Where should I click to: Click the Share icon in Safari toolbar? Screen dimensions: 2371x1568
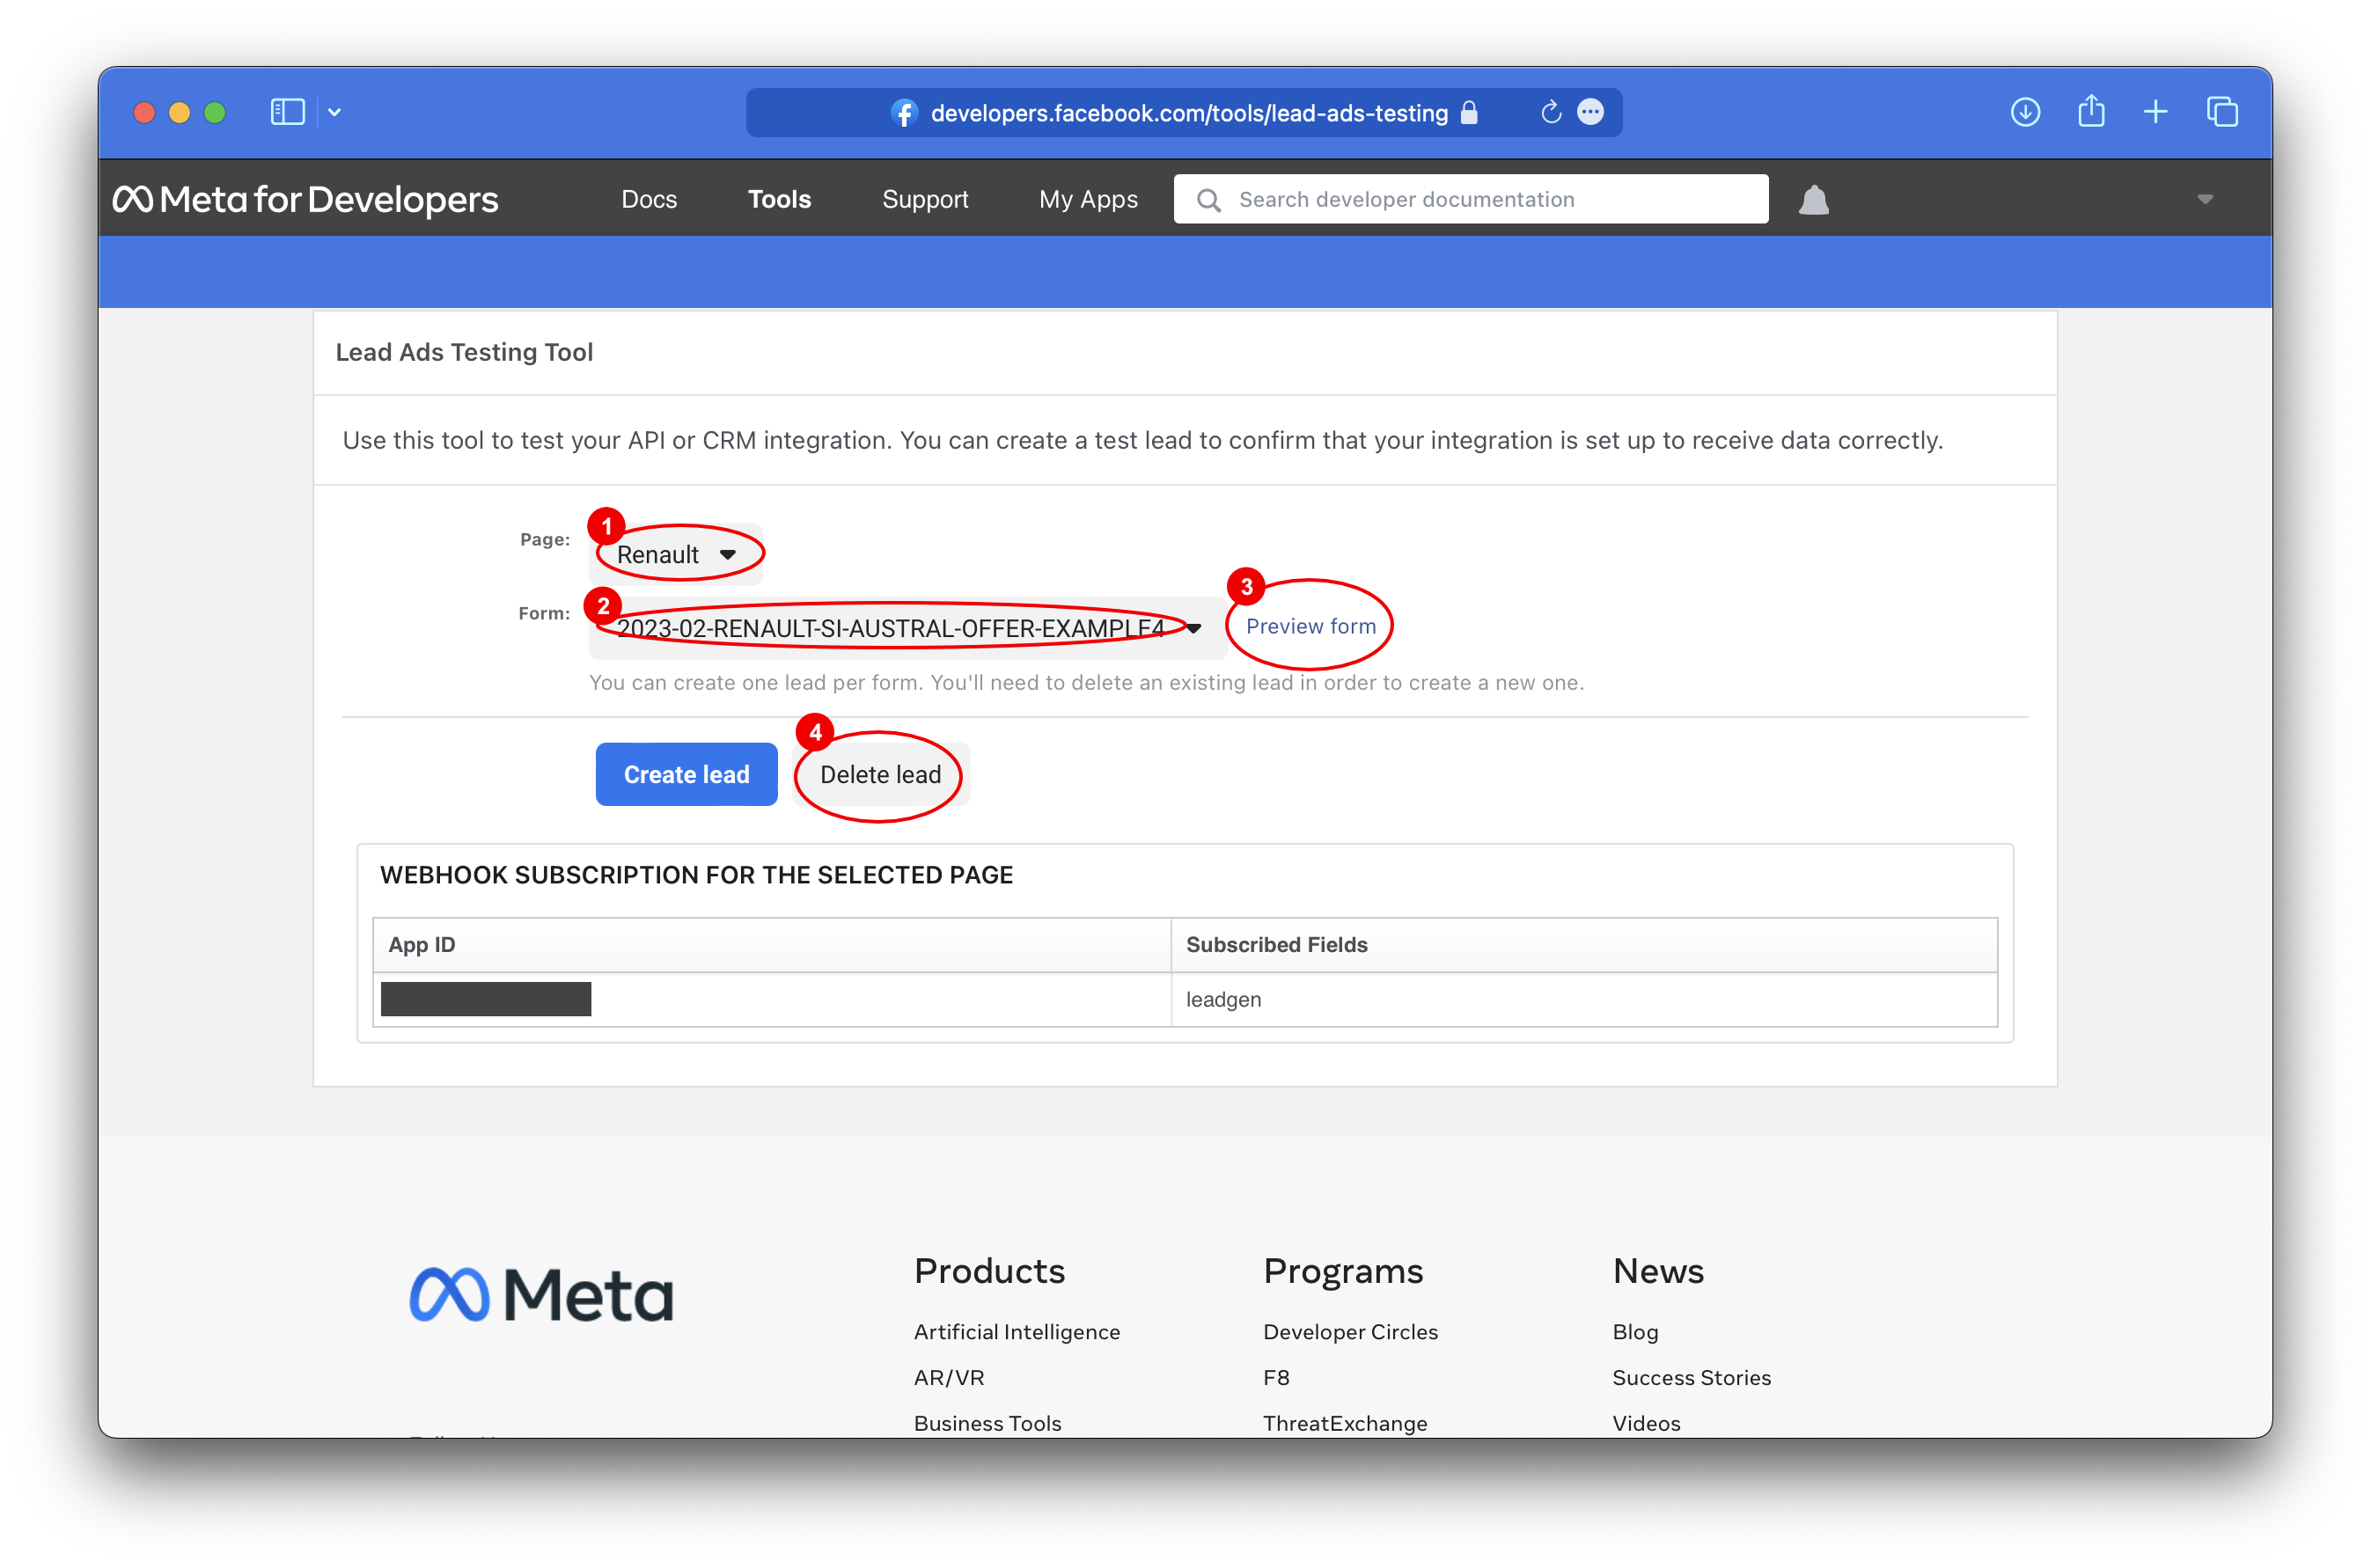click(2091, 112)
